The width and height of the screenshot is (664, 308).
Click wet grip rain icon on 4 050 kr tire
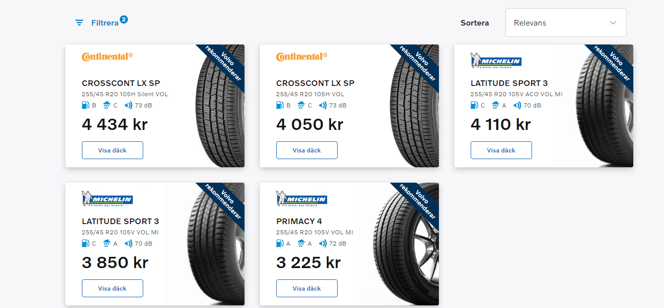point(301,105)
